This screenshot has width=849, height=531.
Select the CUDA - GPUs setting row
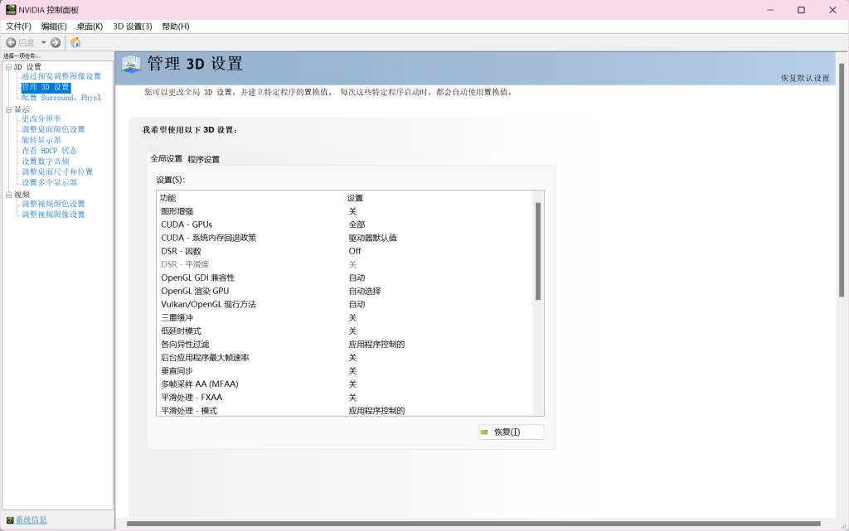tap(344, 224)
